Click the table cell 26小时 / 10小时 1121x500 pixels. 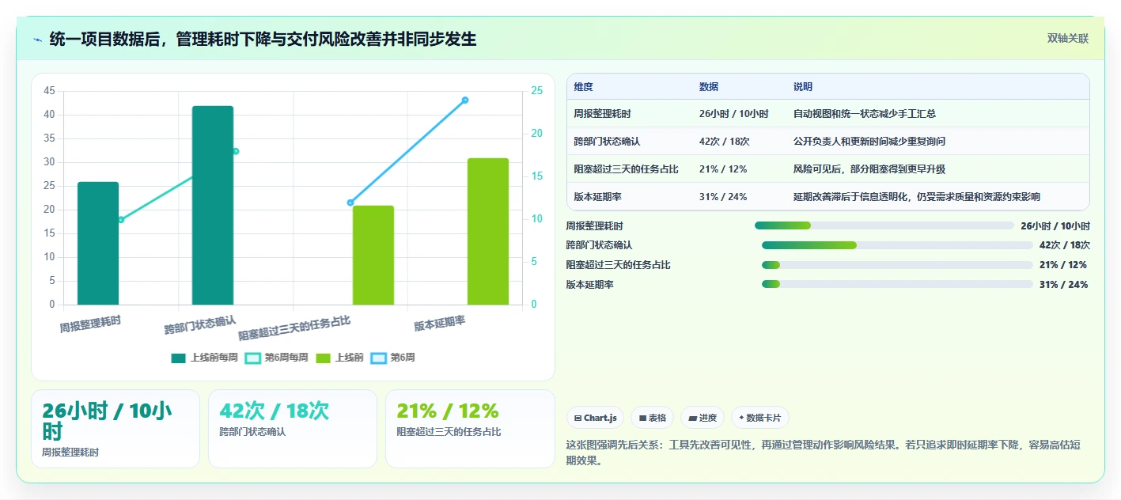pos(734,114)
